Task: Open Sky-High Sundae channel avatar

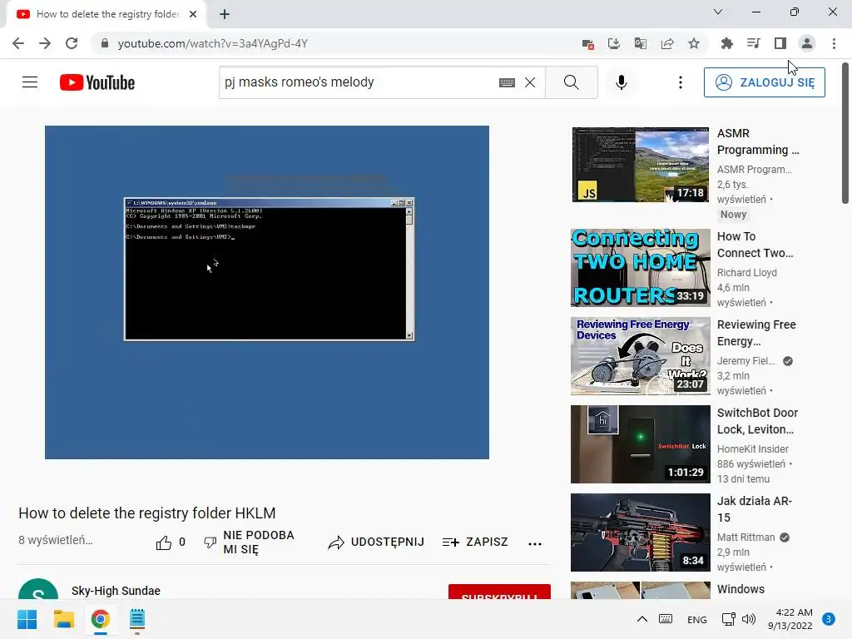Action: [x=38, y=589]
